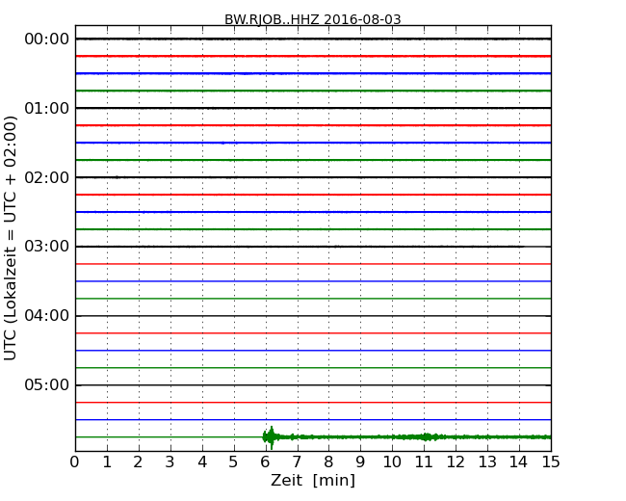This screenshot has width=626, height=501.
Task: Click the plot title BW.RJOB..HHZ 2016-08-03
Action: (x=313, y=19)
